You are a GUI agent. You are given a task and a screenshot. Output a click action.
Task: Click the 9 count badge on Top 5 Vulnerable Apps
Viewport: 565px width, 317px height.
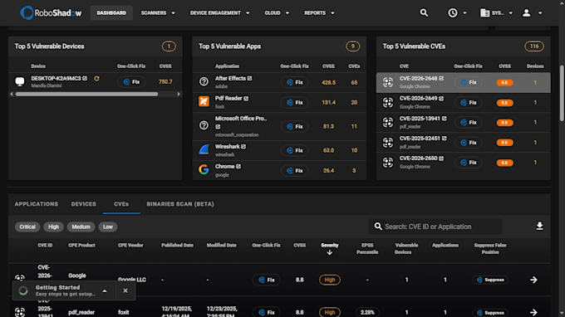tap(353, 46)
